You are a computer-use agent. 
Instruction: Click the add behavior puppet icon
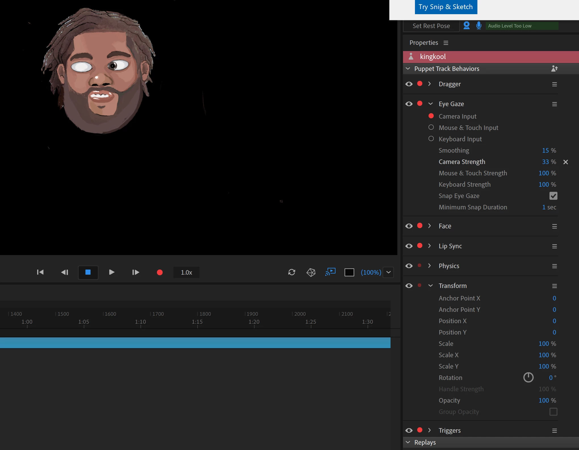554,69
